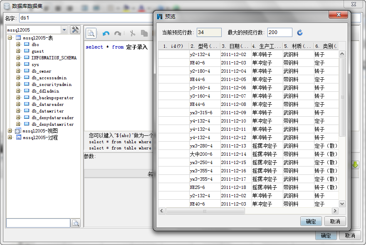Select db_backupoperator in the tree

(53, 98)
